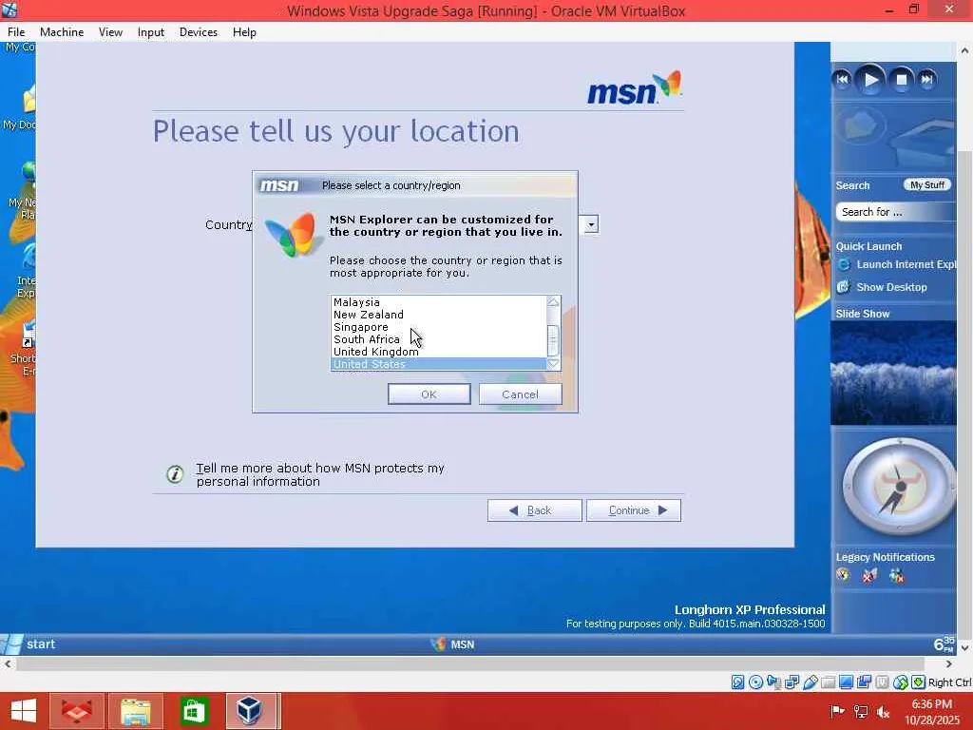Click the guest start button
The height and width of the screenshot is (730, 973).
click(29, 644)
